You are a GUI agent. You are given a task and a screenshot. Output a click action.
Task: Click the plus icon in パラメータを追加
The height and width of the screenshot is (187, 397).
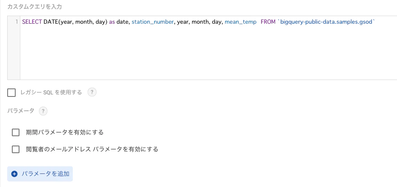pyautogui.click(x=14, y=174)
